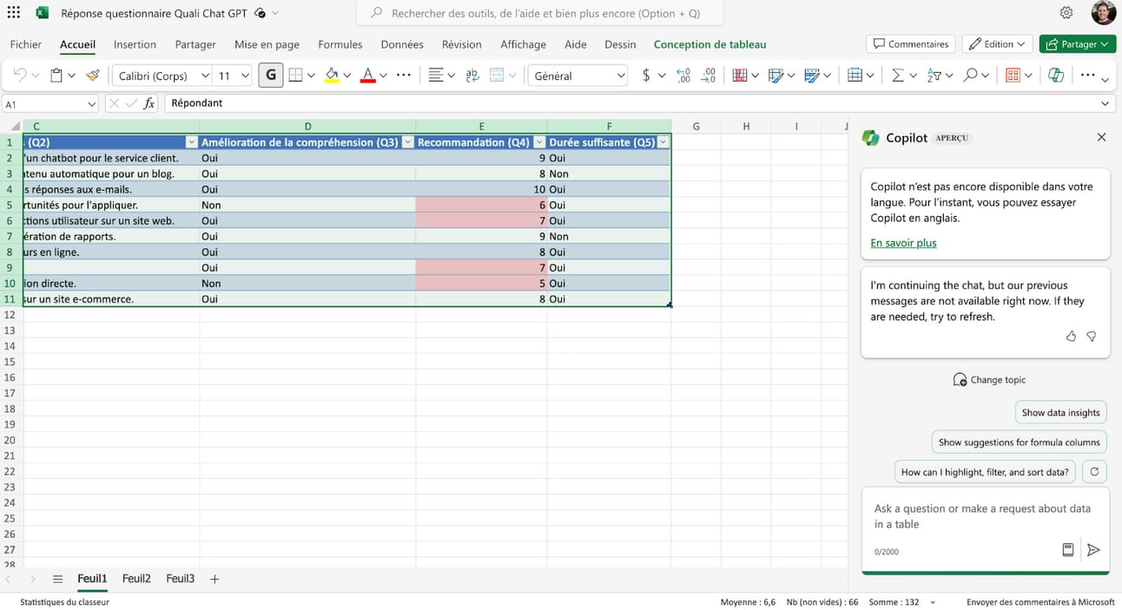
Task: Apply the currency dollar format
Action: tap(646, 75)
